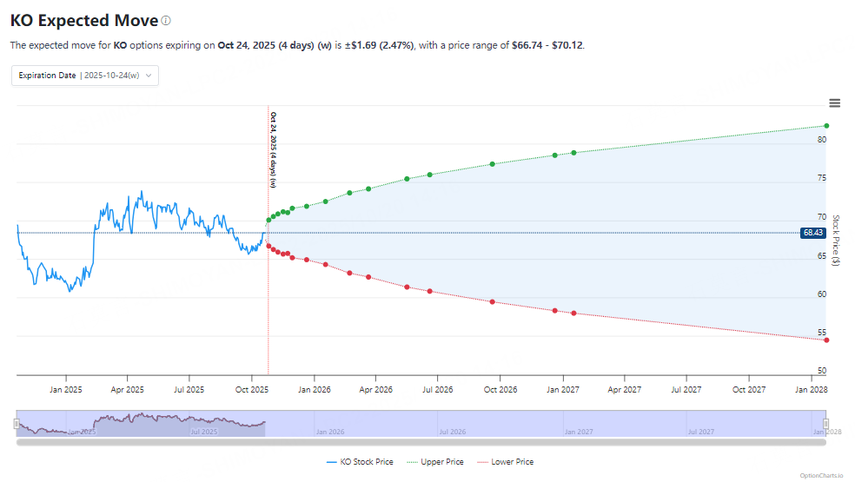
Task: Open the Expiration Date dropdown
Action: point(85,76)
